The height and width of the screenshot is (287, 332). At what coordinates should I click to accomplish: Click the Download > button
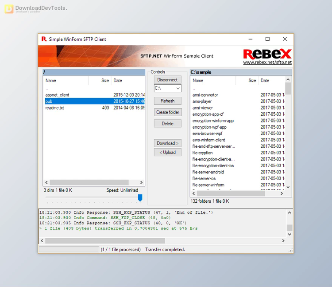[167, 143]
